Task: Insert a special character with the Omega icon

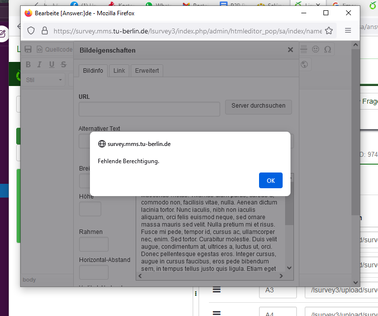Action: [x=327, y=49]
